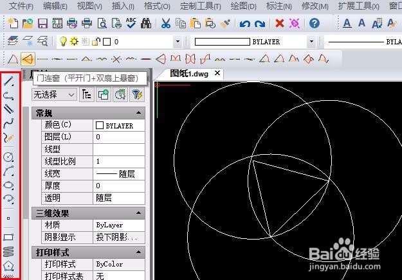Image resolution: width=402 pixels, height=280 pixels.
Task: Click the ACIS export icon
Action: 57,23
